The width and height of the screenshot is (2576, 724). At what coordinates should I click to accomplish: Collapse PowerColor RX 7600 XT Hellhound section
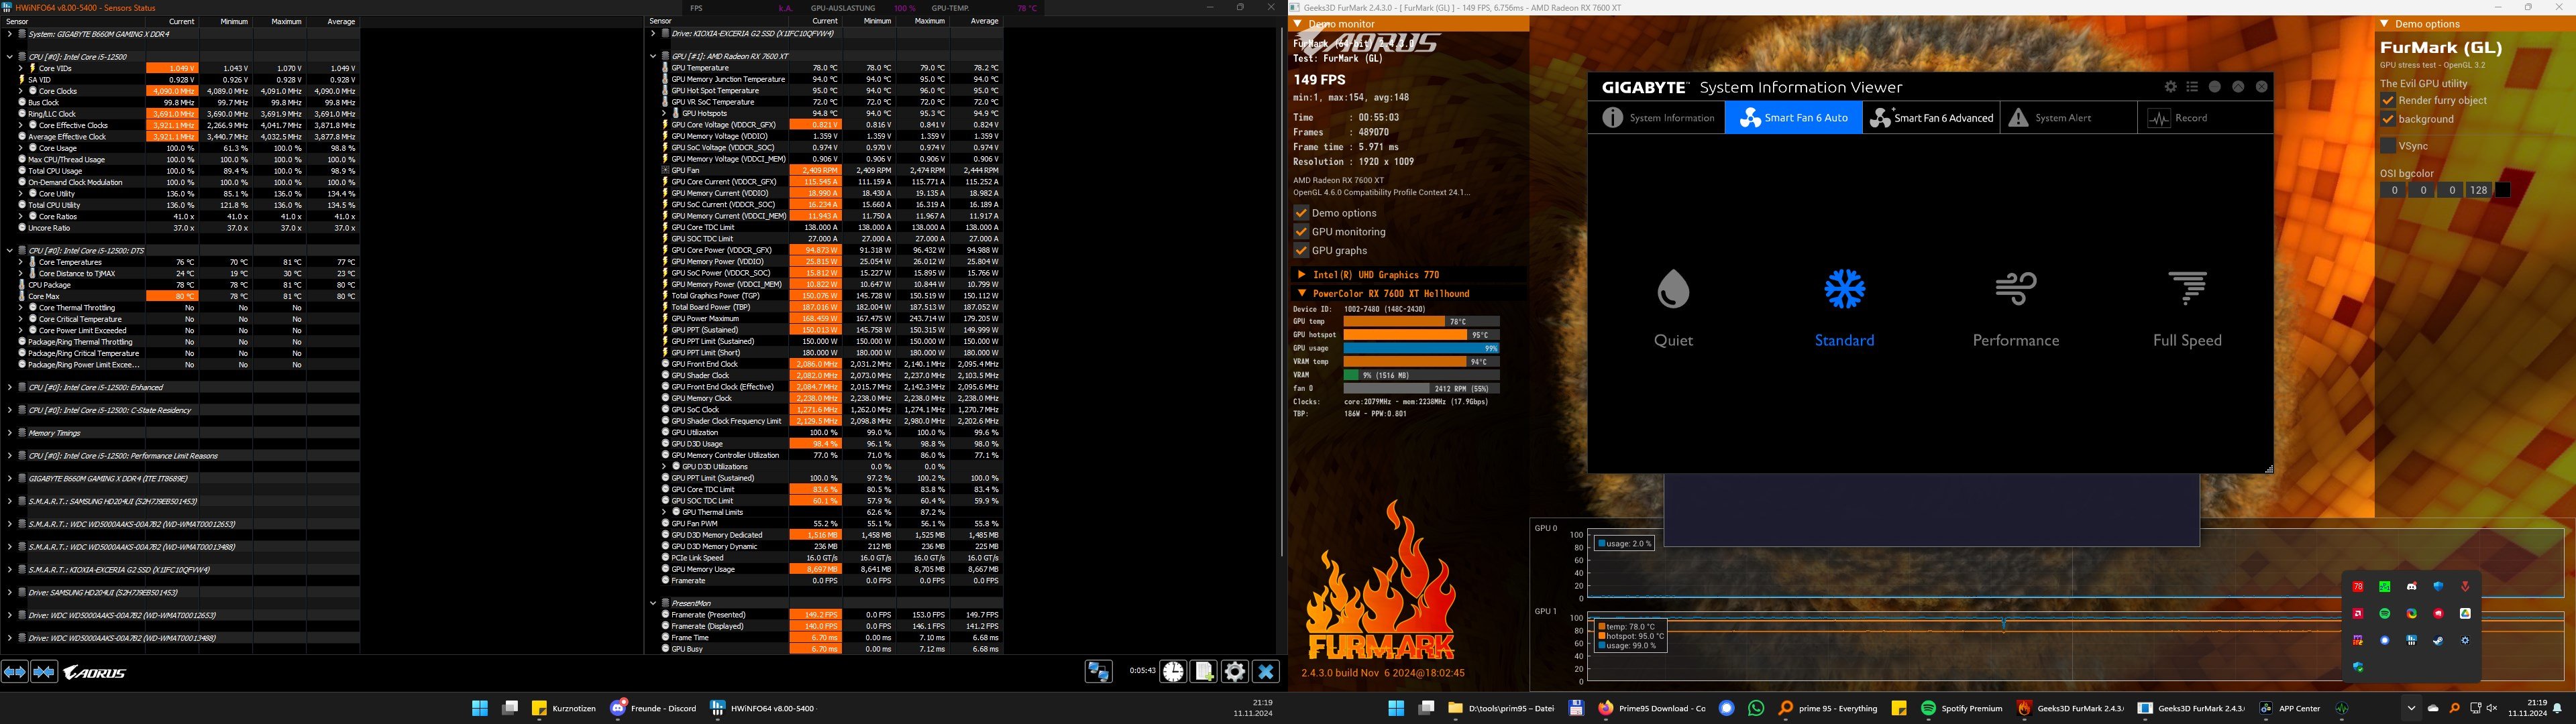tap(1301, 293)
